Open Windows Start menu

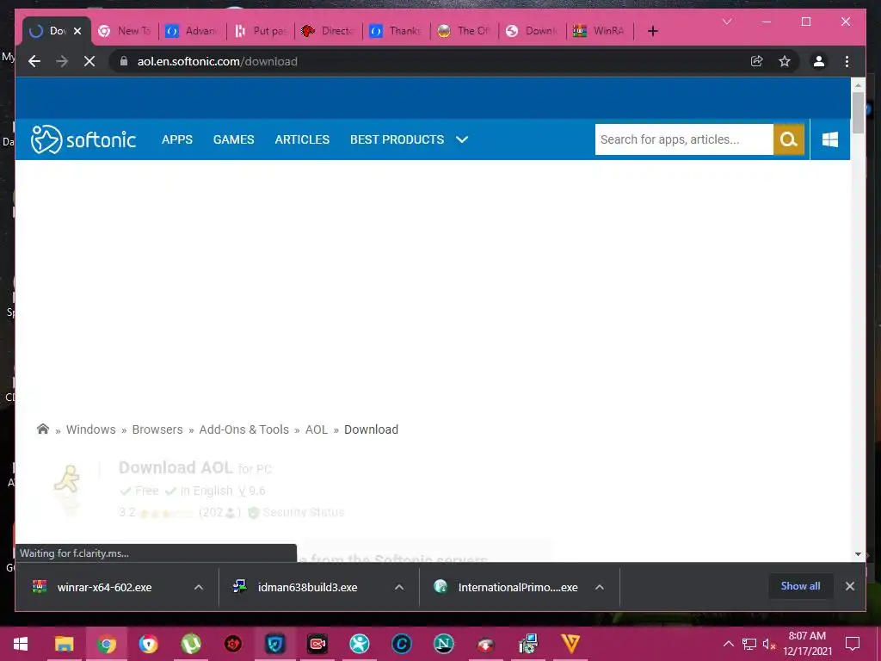tap(21, 644)
